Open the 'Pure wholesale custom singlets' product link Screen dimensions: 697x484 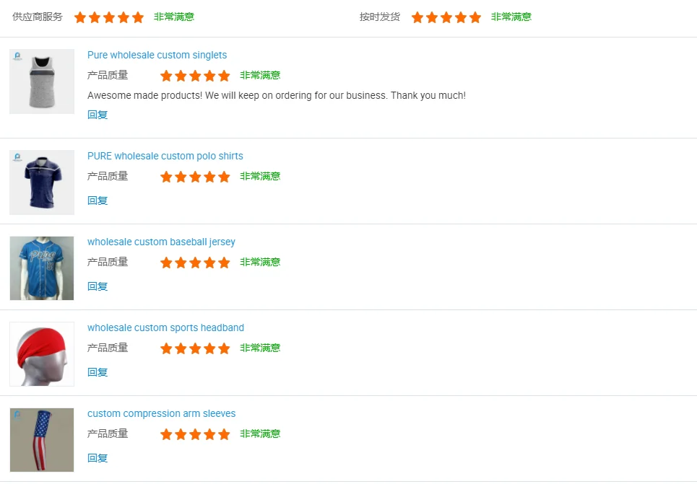click(x=157, y=55)
